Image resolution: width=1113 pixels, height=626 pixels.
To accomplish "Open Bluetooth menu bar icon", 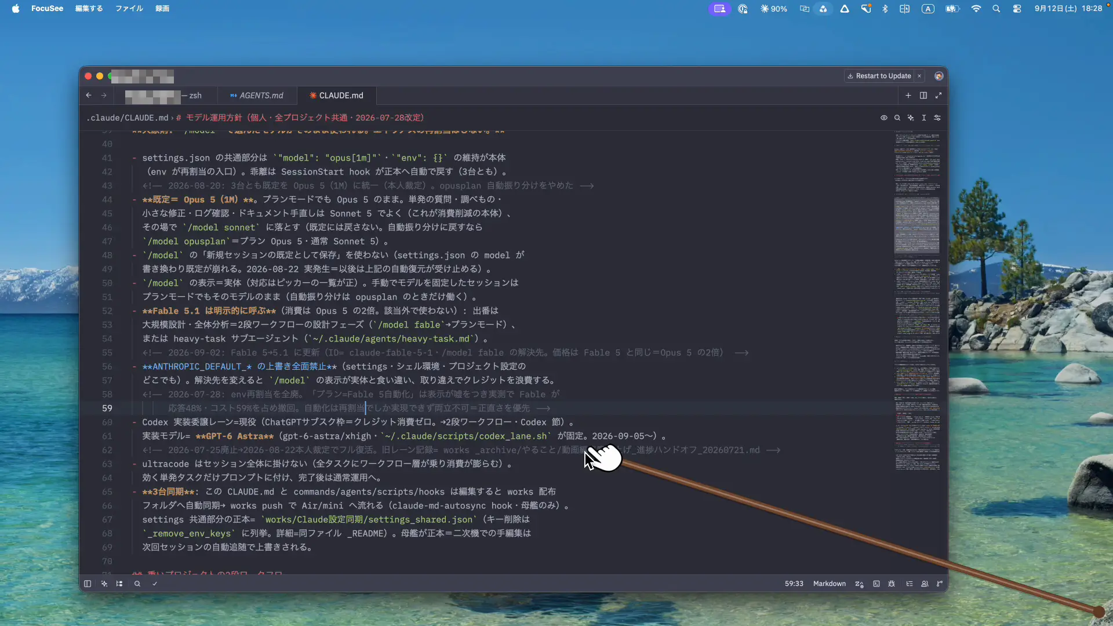I will 885,9.
